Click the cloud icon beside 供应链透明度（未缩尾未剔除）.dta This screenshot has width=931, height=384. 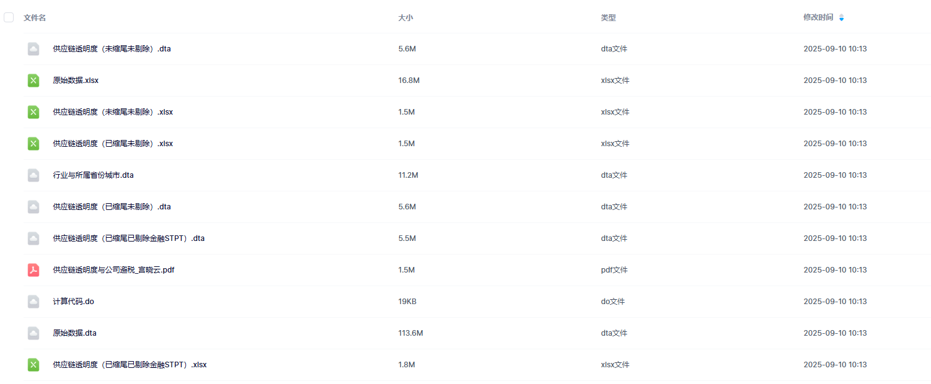(33, 49)
